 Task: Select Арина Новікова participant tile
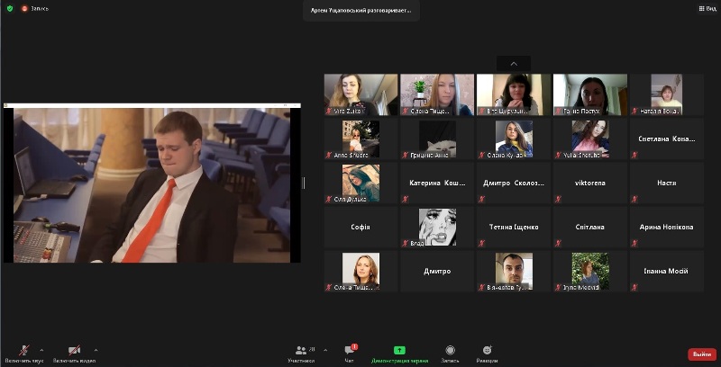[x=666, y=227]
